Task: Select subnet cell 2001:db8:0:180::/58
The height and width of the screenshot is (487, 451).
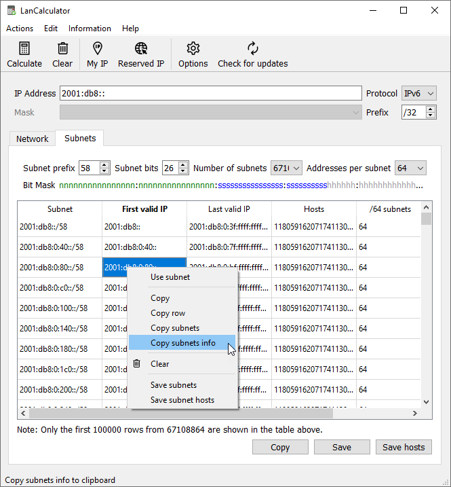Action: [x=60, y=349]
